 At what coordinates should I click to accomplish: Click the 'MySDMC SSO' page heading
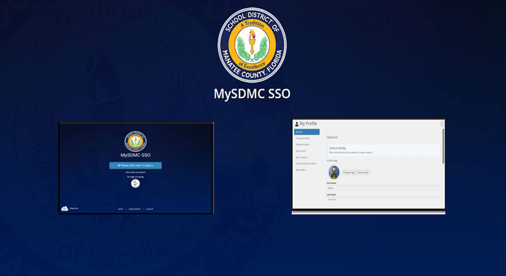tap(252, 94)
